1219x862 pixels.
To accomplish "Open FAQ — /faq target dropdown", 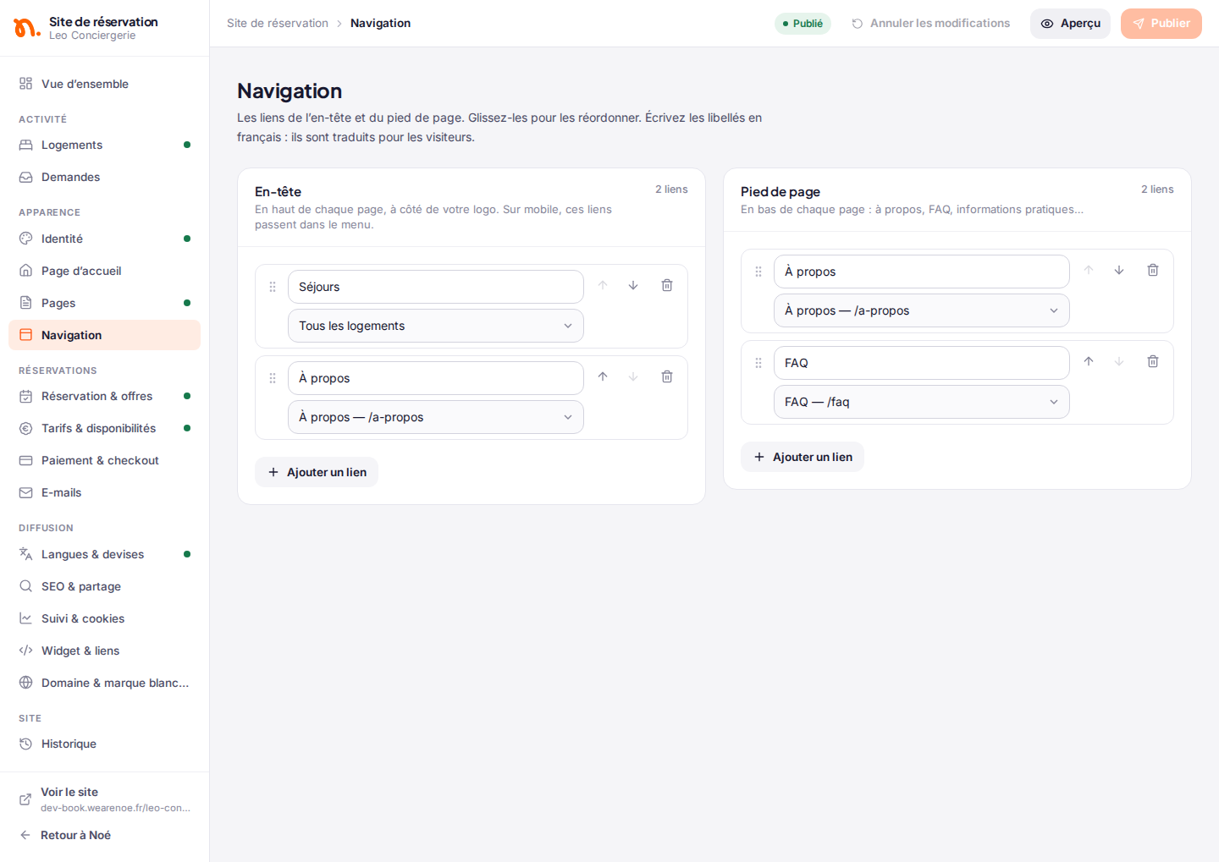I will tap(922, 402).
